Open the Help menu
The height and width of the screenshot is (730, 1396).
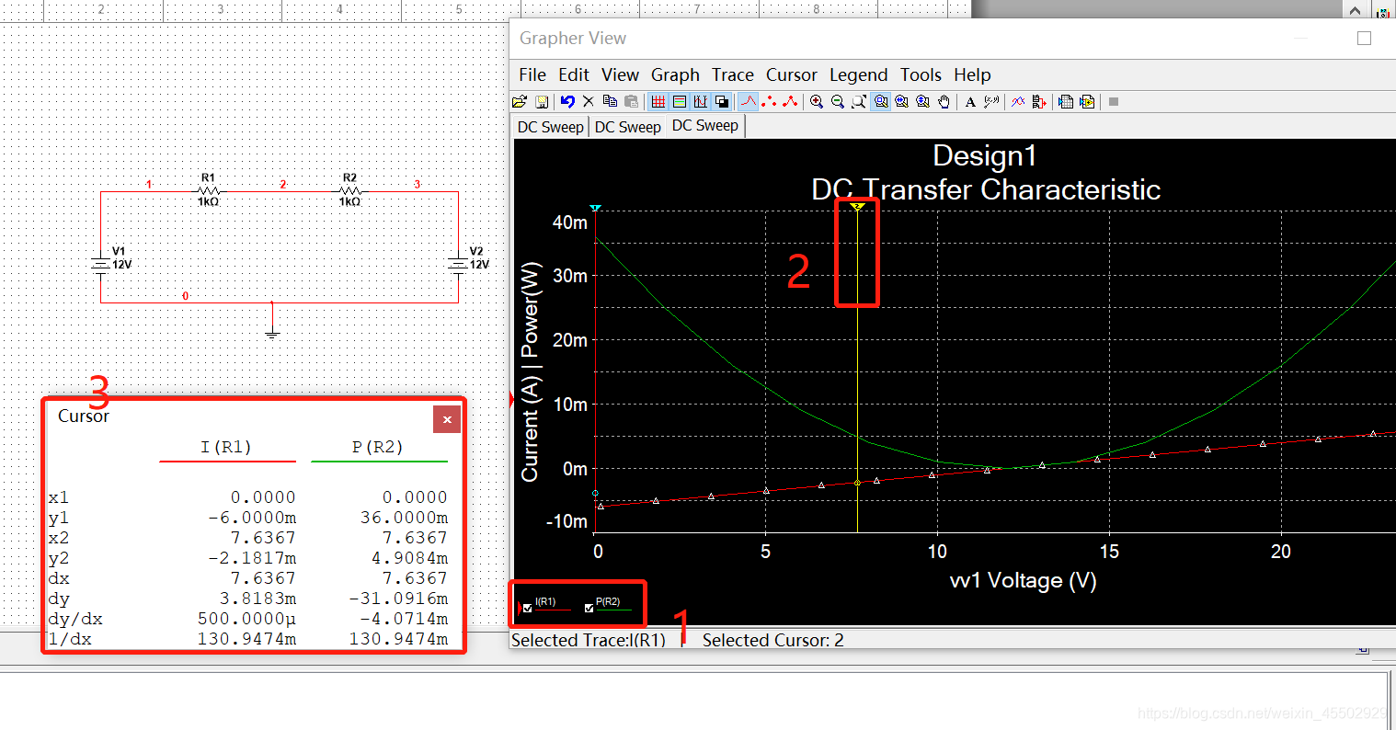click(972, 74)
